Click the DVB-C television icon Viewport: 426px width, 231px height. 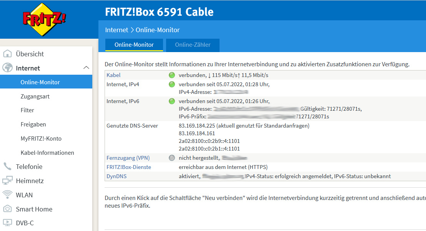coord(8,223)
